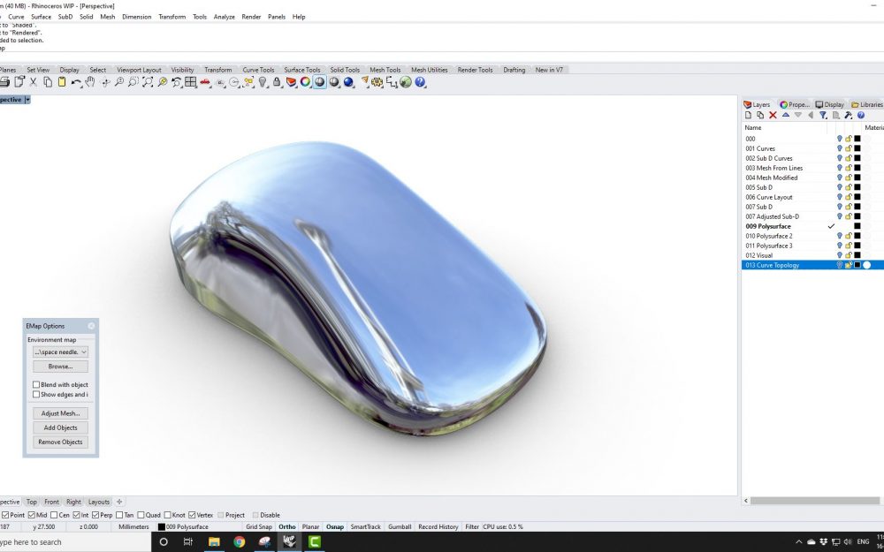This screenshot has height=552, width=884.
Task: Click the Move Layer Up arrow icon
Action: click(785, 115)
